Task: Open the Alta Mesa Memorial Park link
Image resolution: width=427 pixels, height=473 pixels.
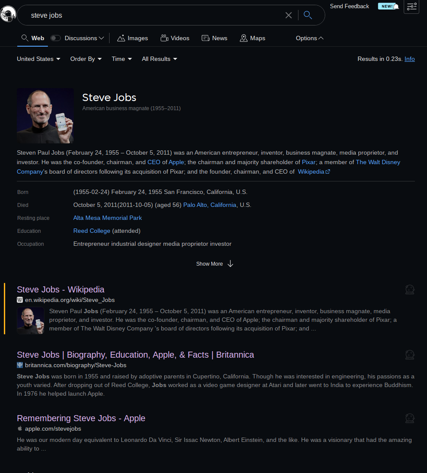Action: point(107,218)
